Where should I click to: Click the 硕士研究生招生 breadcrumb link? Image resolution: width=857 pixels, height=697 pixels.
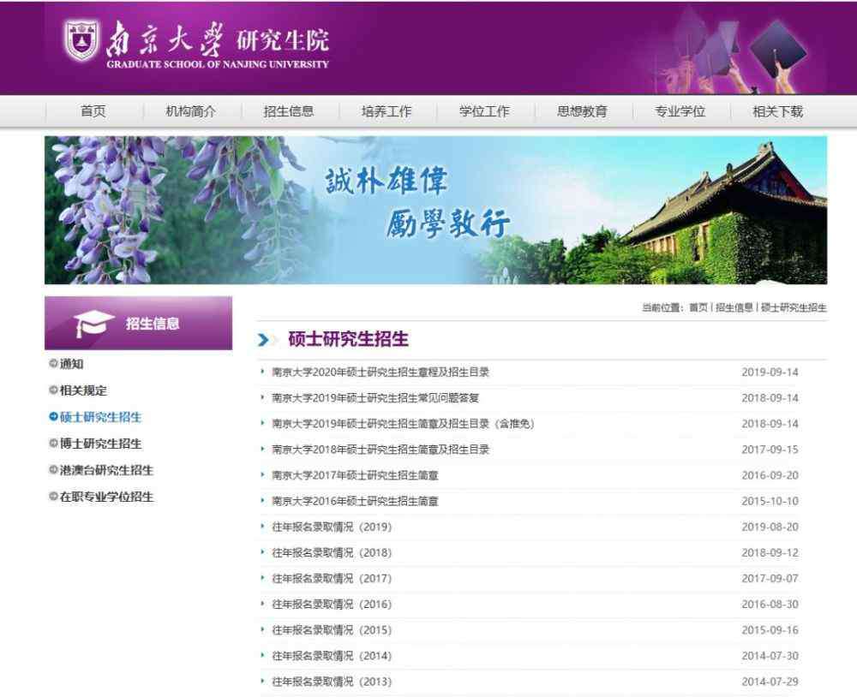pos(794,307)
